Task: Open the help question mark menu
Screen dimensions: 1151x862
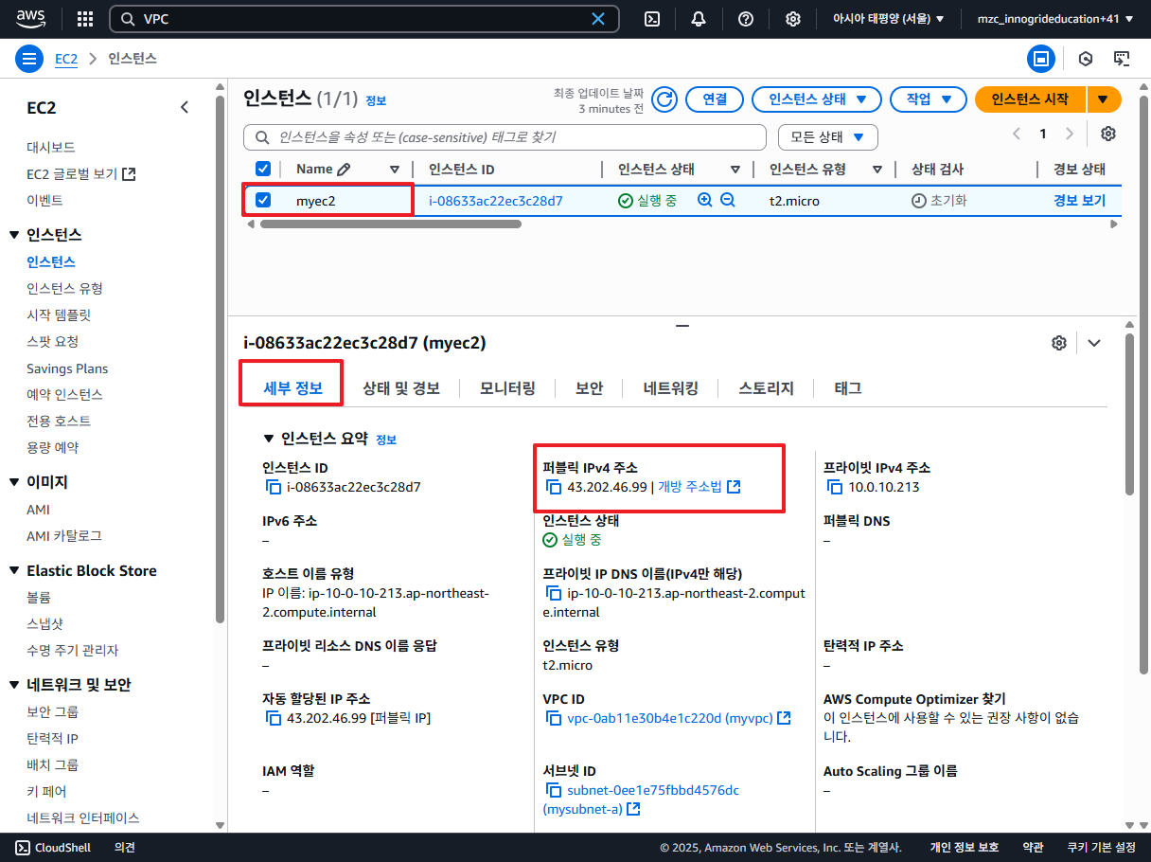Action: (x=746, y=19)
